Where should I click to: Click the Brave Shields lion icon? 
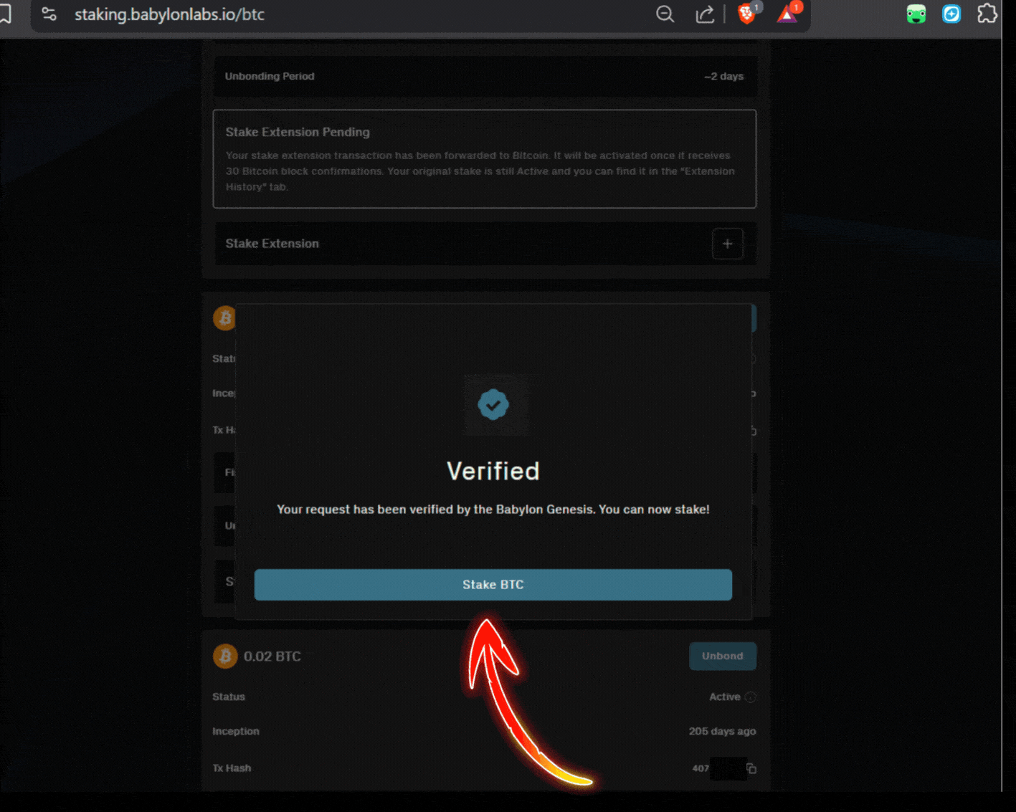tap(746, 14)
